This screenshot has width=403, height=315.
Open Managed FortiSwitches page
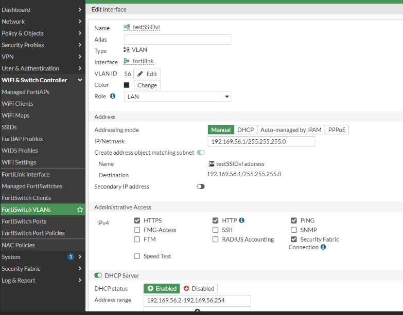click(x=43, y=186)
